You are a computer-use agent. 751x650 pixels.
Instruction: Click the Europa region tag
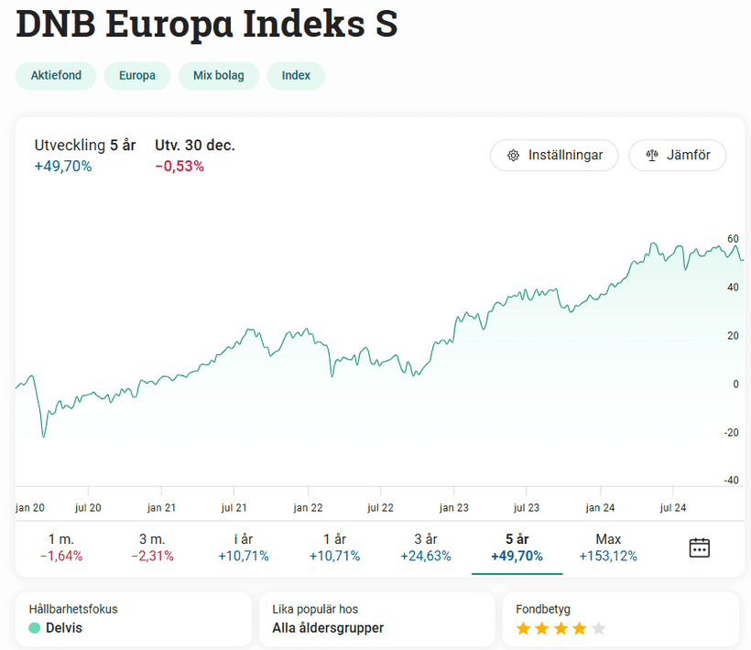tap(136, 76)
